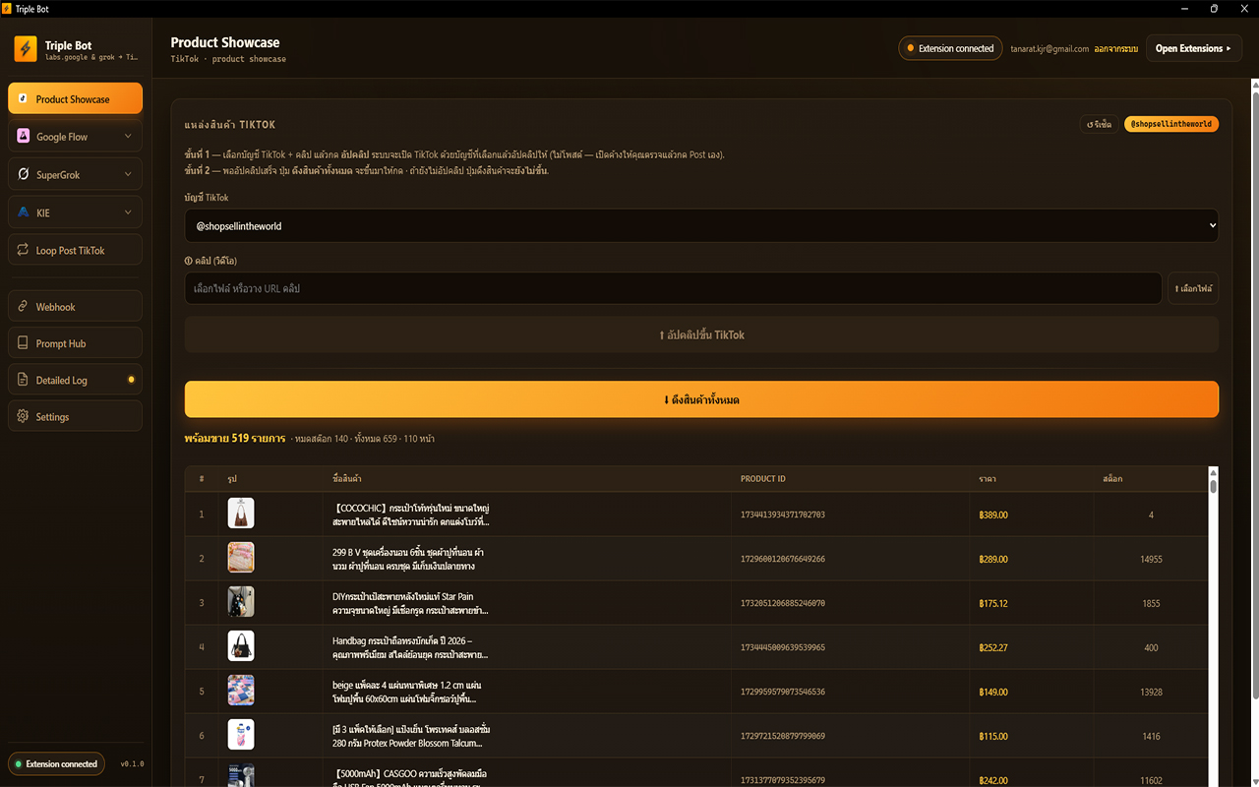
Task: Click the เลือกไฟล์ choose file button
Action: [x=1193, y=288]
